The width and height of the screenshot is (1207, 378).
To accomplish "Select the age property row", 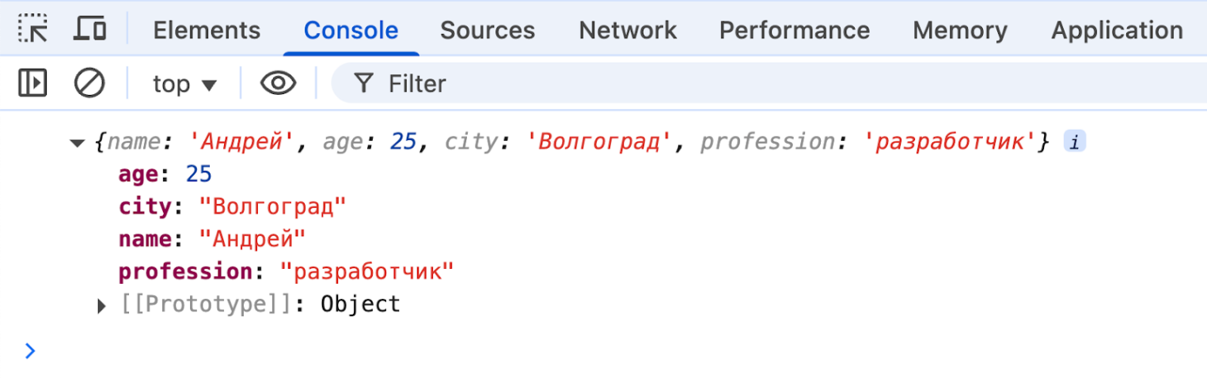I will tap(165, 174).
